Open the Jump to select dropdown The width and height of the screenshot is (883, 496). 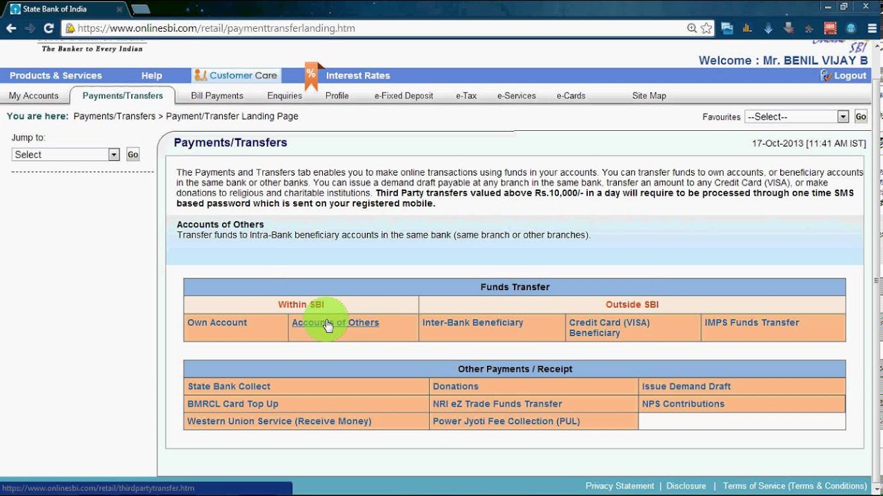click(66, 154)
